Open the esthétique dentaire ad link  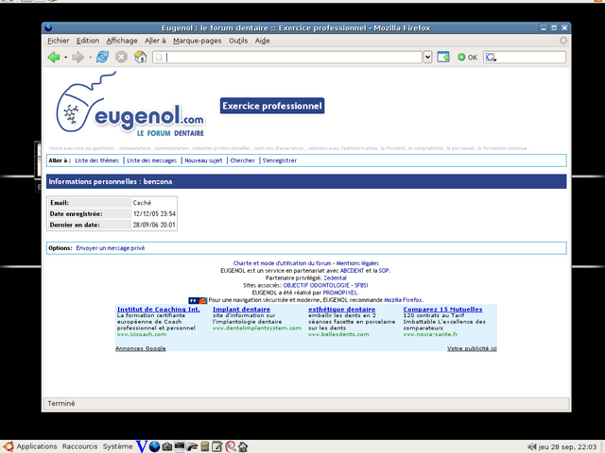tap(342, 310)
